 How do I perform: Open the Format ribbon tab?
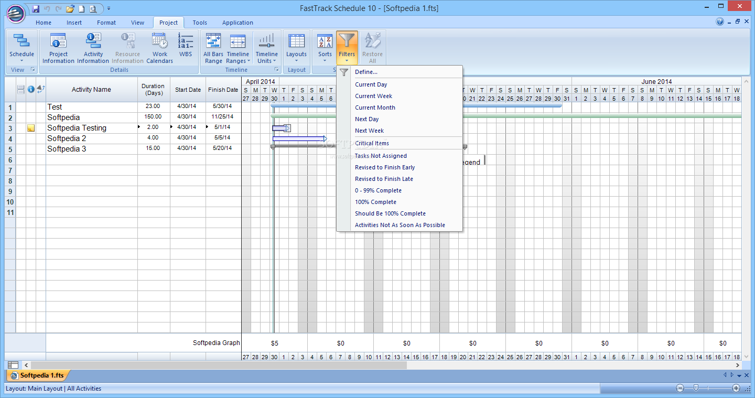pos(106,23)
